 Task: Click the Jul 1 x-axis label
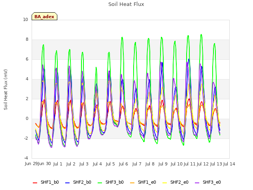tap(58, 164)
